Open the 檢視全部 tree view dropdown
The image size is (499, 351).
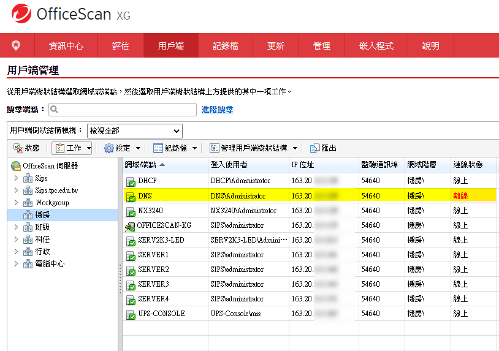[x=135, y=131]
